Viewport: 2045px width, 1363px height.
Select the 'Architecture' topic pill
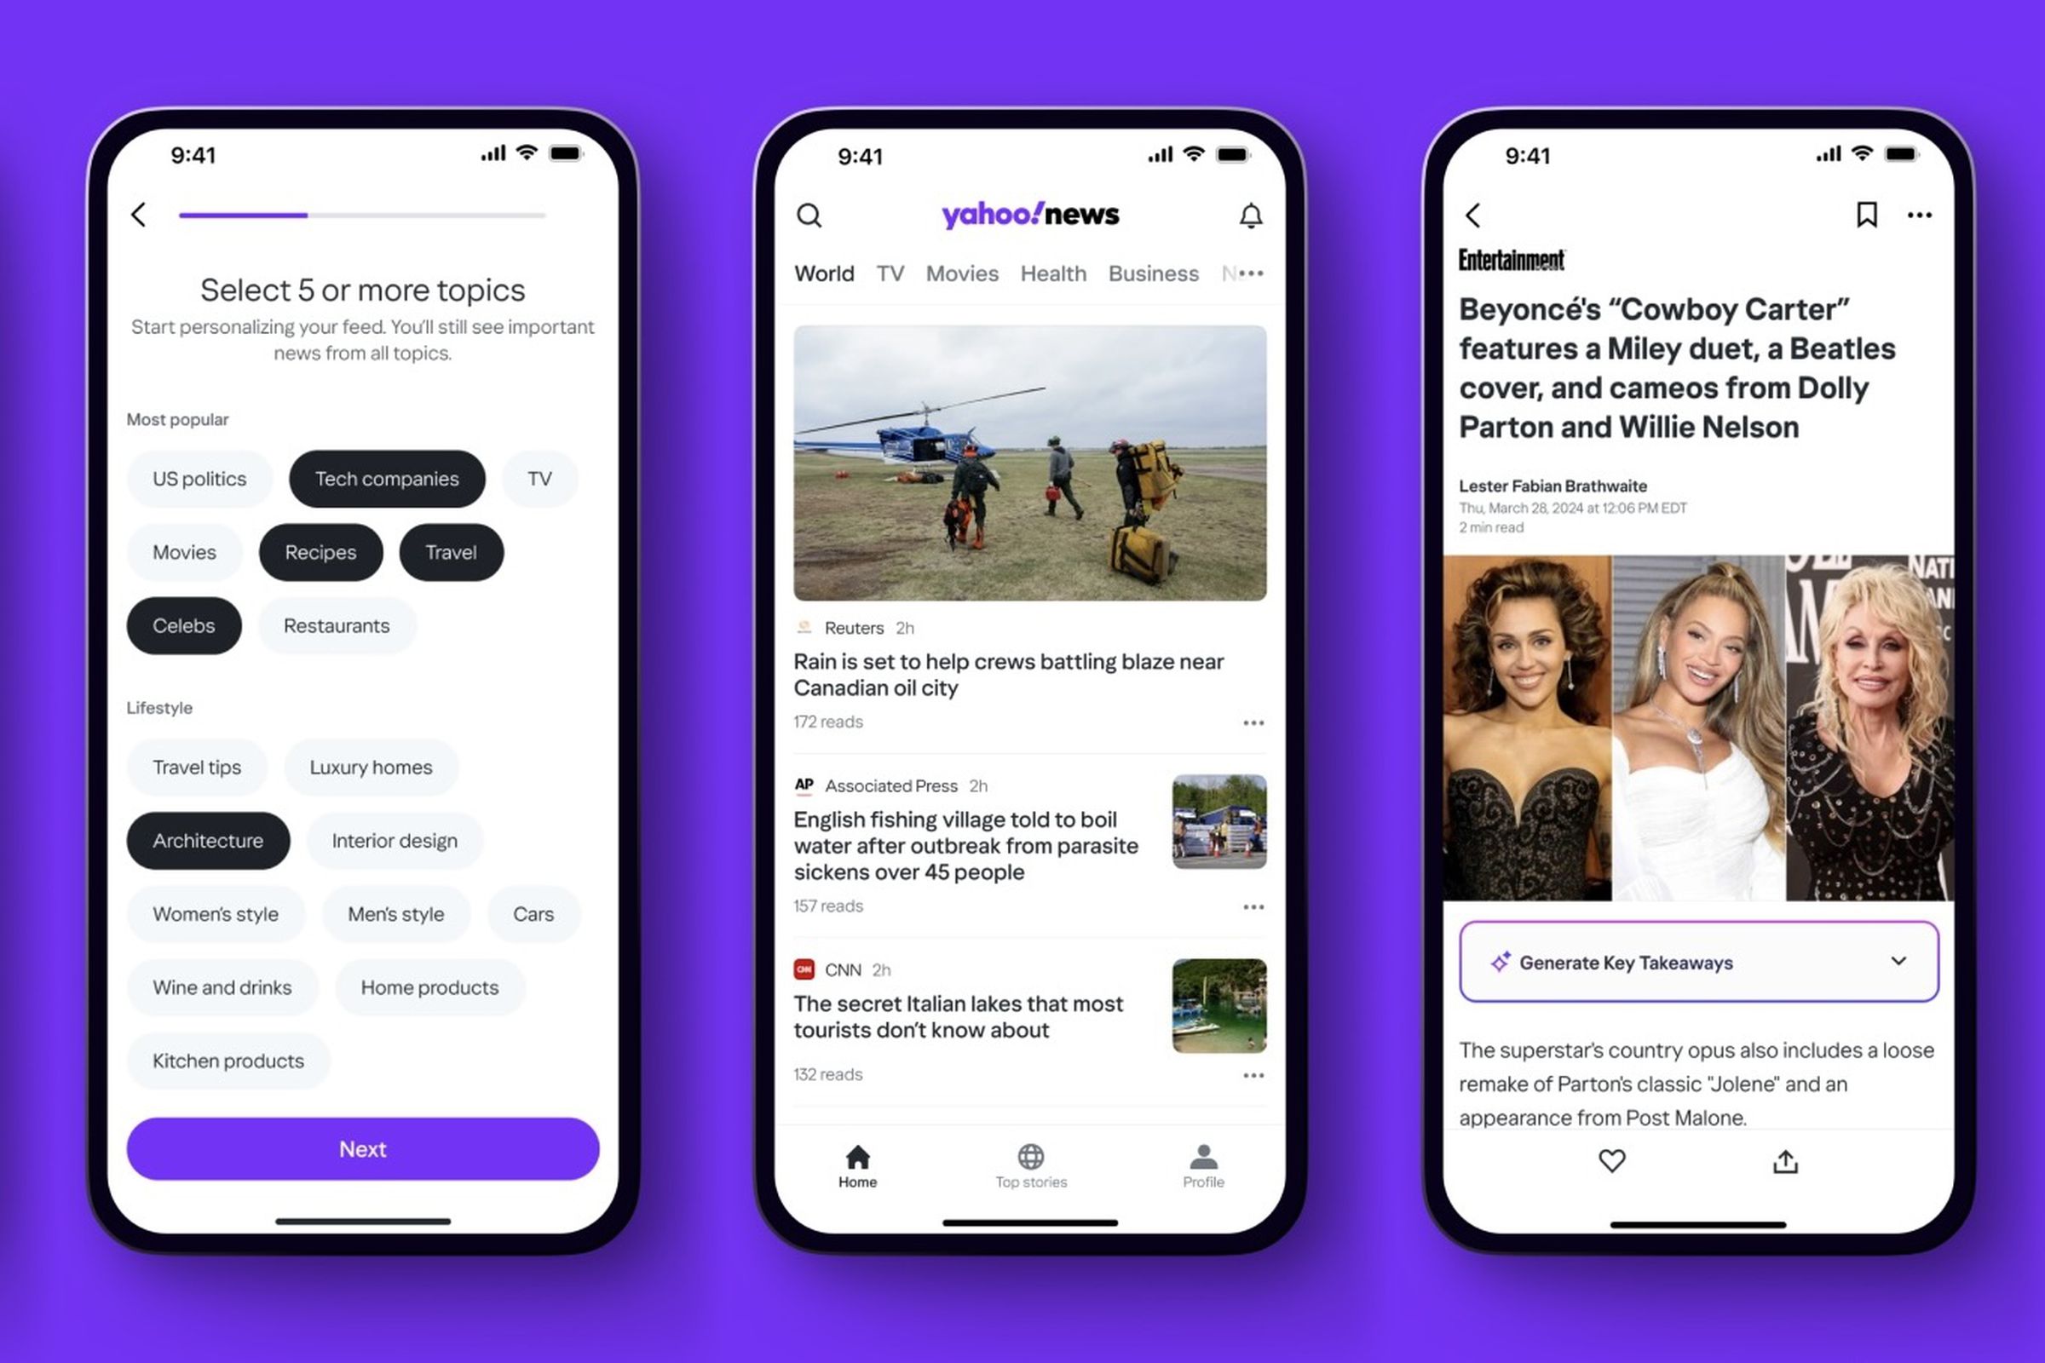point(207,840)
